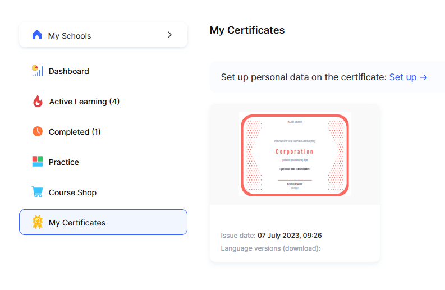Click the home icon beside My Schools
This screenshot has height=290, width=445.
coord(37,35)
